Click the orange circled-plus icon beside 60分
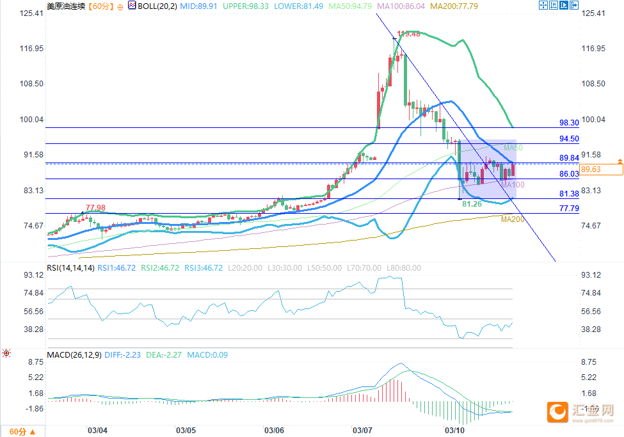The height and width of the screenshot is (437, 624). tap(120, 7)
